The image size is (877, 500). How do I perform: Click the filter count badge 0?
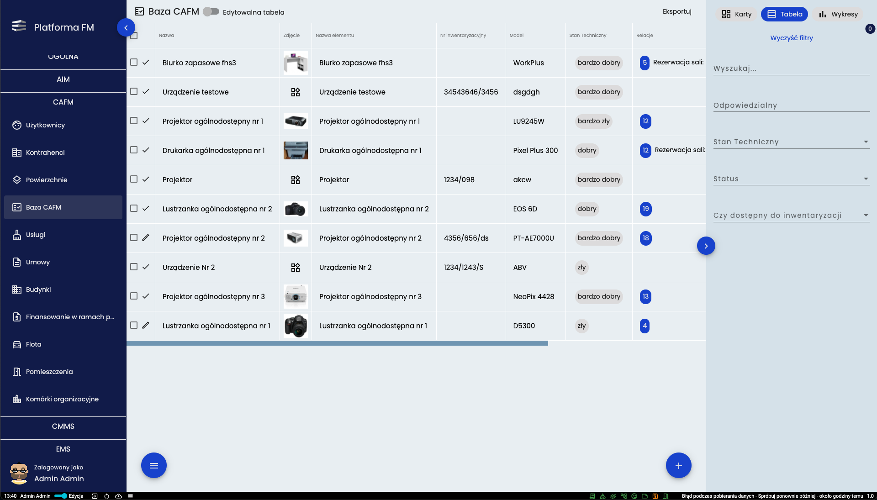tap(870, 29)
